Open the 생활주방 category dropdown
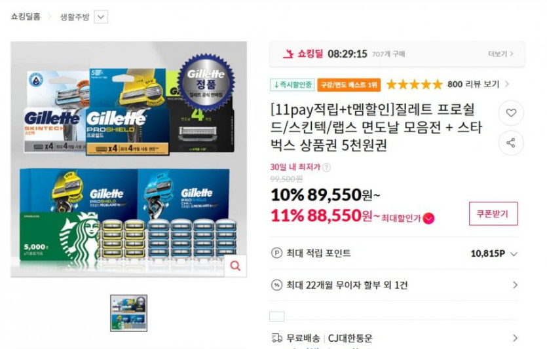Screen dimensions: 547x349 (101, 17)
